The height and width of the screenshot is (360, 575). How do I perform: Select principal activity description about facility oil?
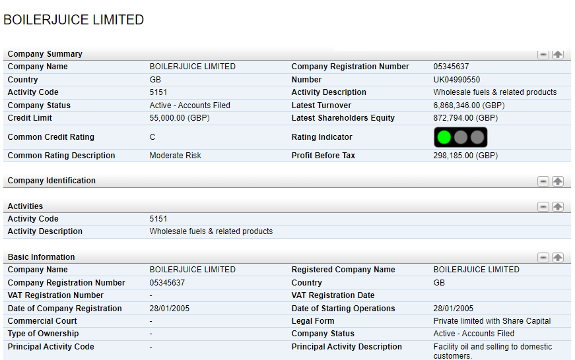point(492,351)
